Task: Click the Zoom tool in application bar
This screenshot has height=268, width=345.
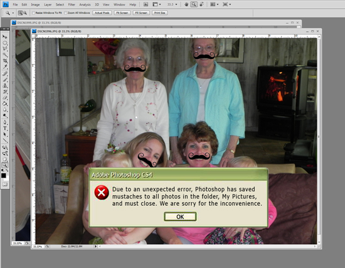Action: pos(194,4)
